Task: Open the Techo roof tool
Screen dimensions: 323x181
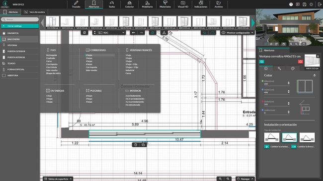Action: (112, 4)
